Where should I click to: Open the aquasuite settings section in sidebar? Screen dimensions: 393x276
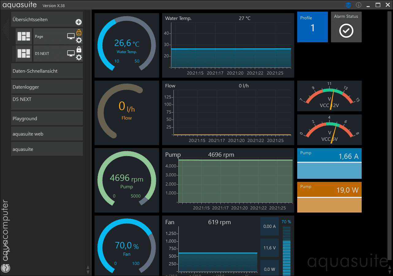coord(47,149)
